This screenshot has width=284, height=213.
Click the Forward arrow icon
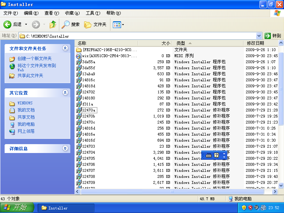(36, 24)
